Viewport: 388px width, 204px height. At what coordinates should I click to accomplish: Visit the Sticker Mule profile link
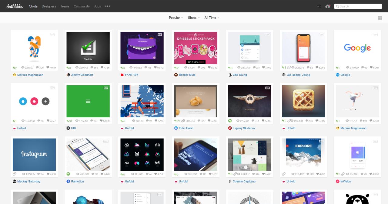pyautogui.click(x=187, y=75)
